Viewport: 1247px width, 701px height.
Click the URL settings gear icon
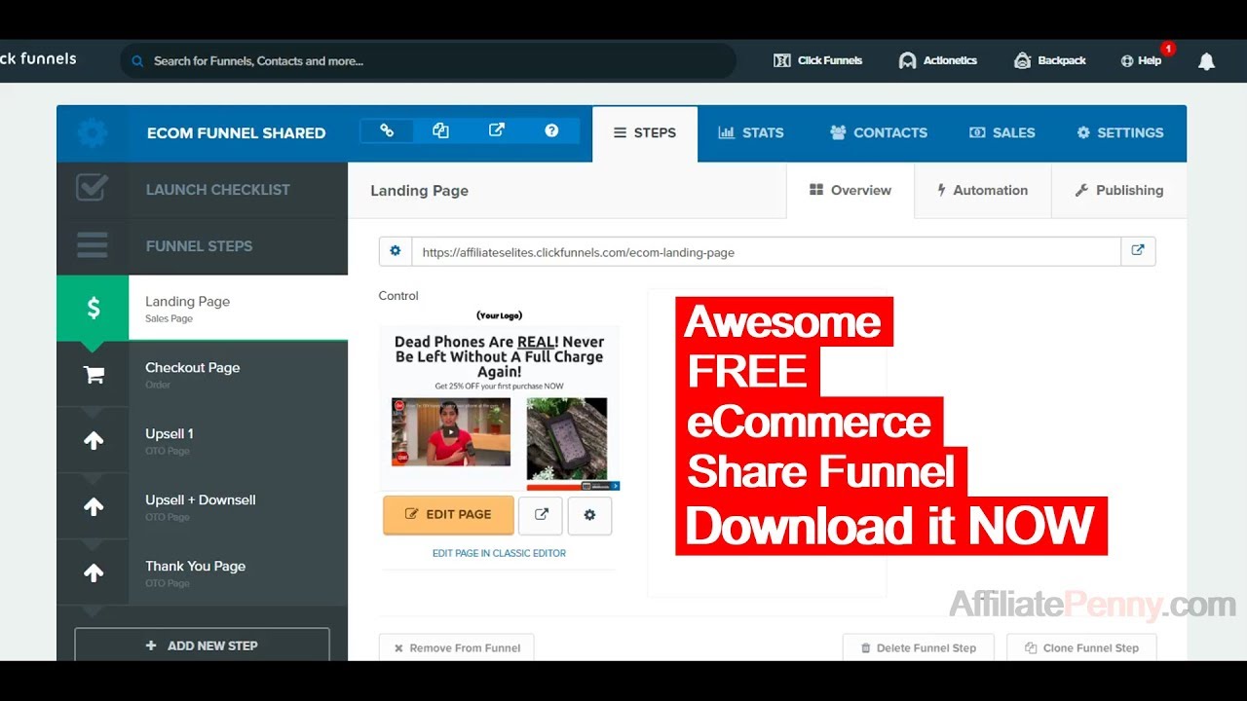tap(396, 251)
